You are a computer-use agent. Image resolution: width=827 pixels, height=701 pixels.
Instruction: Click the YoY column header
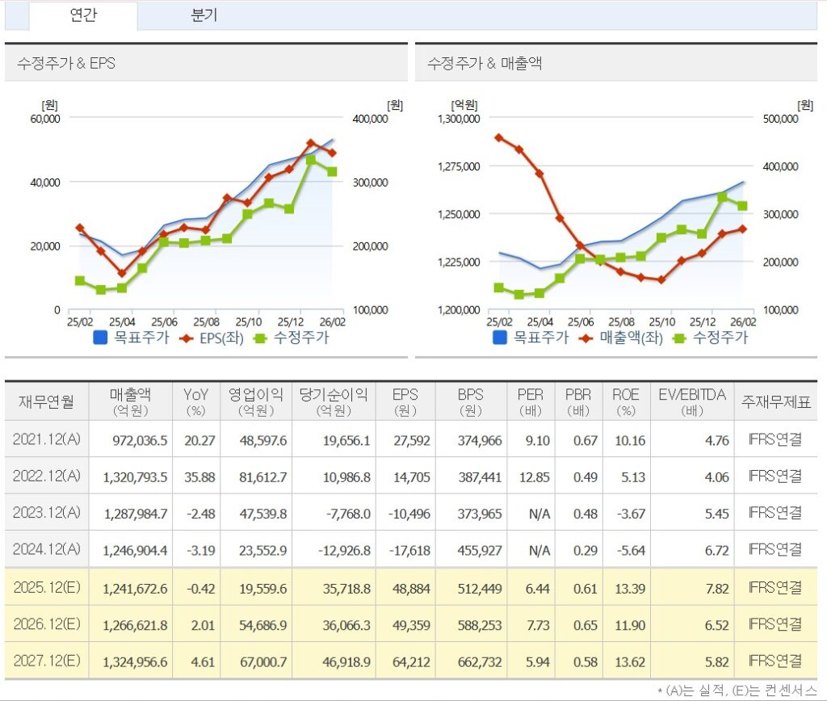[197, 401]
